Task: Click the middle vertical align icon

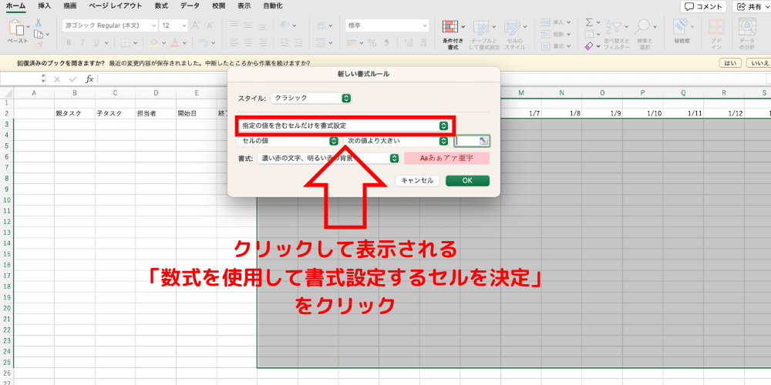Action: tap(250, 25)
